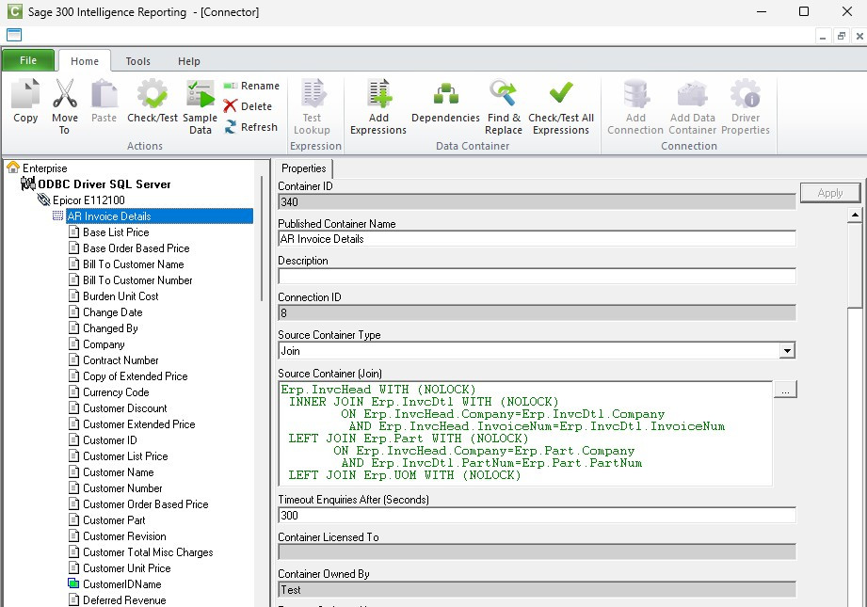The height and width of the screenshot is (607, 867).
Task: Click the tree panel vertical scrollbar
Action: click(262, 239)
